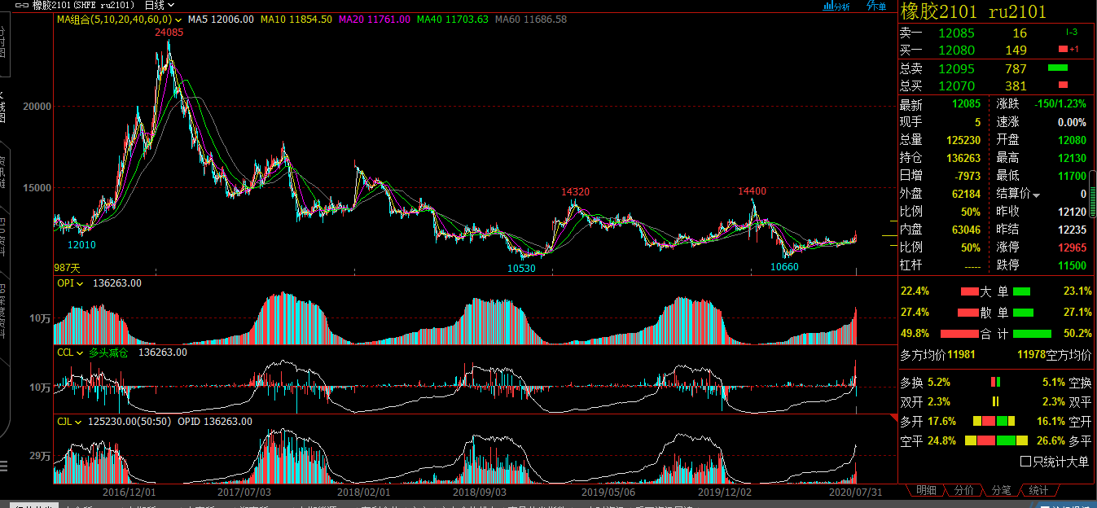1097x508 pixels.
Task: Expand the 结算价 dropdown arrow
Action: [x=1037, y=195]
